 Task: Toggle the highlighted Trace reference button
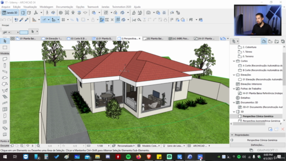click(102, 20)
